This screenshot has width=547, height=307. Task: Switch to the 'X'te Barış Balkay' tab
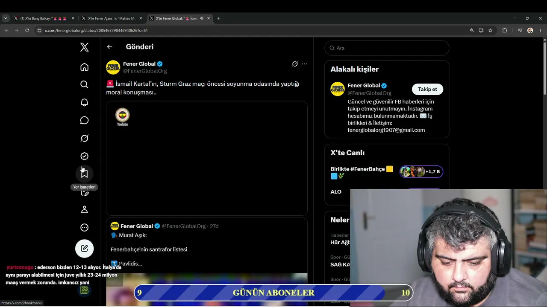coord(44,18)
